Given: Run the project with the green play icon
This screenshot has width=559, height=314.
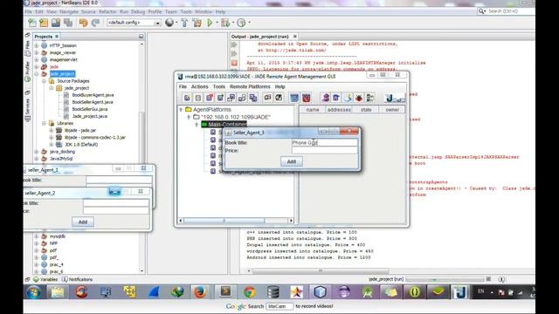Looking at the screenshot, I should pyautogui.click(x=210, y=23).
